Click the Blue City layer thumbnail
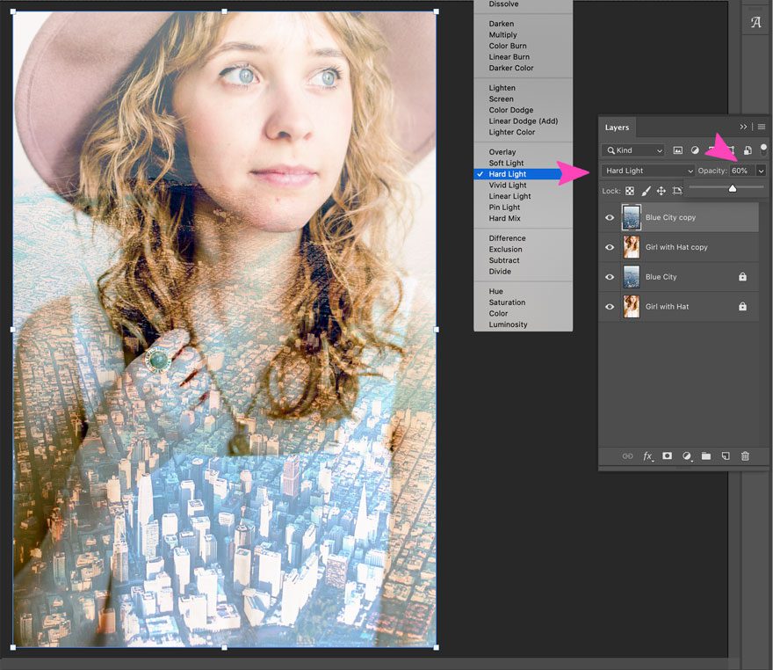 tap(632, 277)
